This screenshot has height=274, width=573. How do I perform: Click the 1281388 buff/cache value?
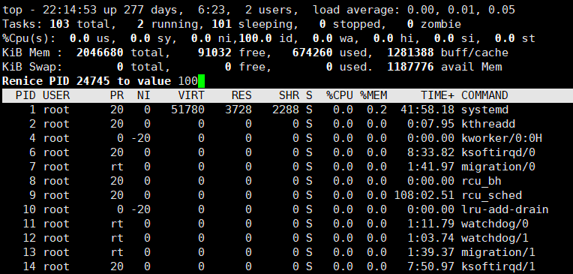(410, 53)
